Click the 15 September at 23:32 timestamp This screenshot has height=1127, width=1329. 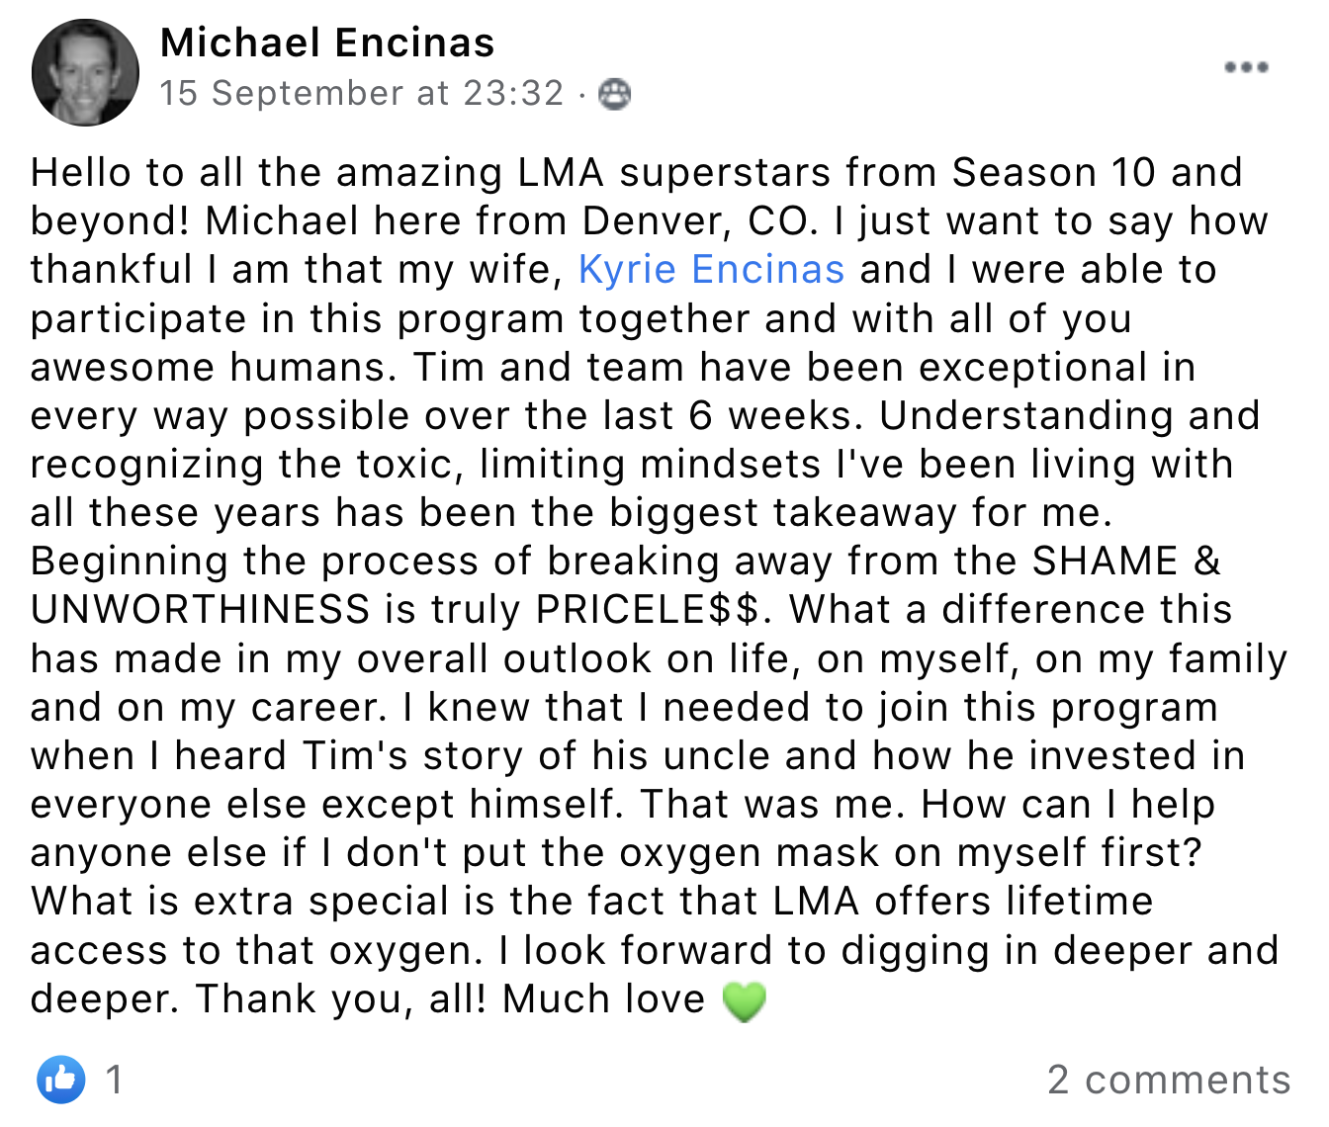[362, 93]
